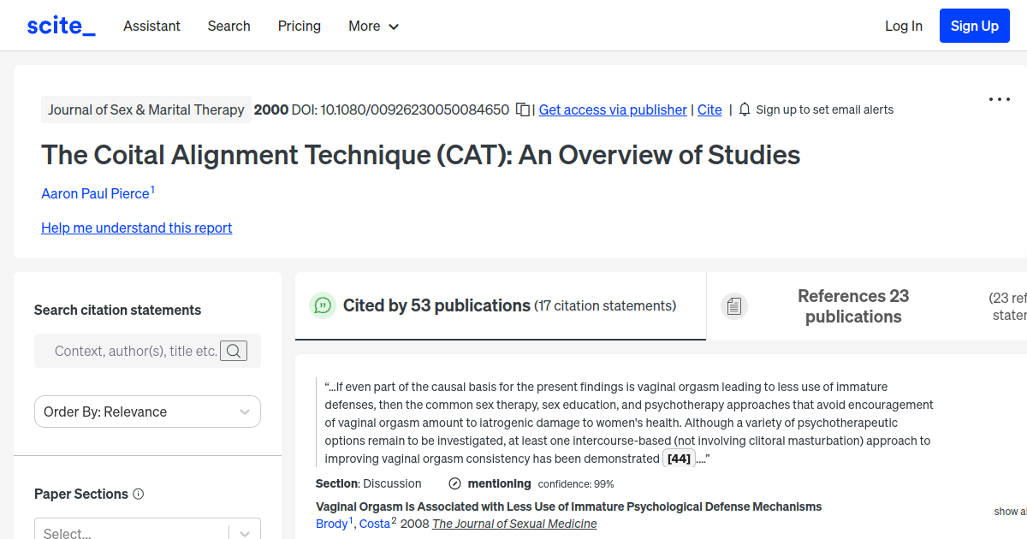Click the bell icon for email alerts
The width and height of the screenshot is (1027, 539).
click(x=744, y=110)
